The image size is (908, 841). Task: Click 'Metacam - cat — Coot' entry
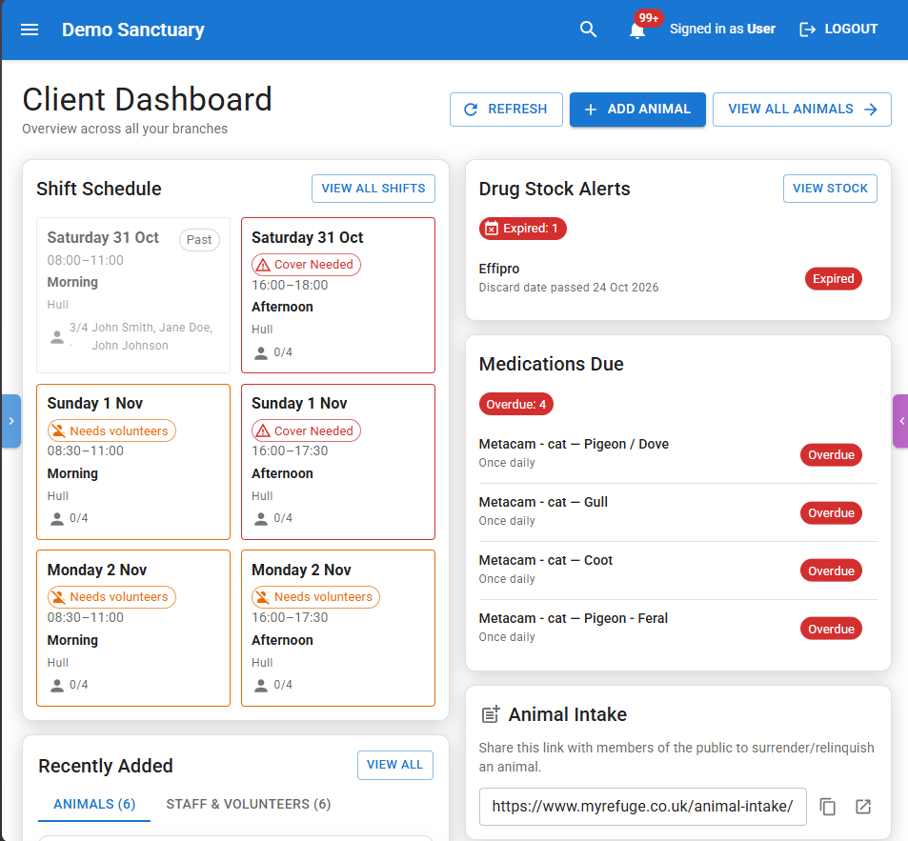click(x=546, y=560)
